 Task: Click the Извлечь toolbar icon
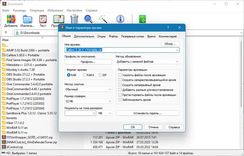[27, 19]
